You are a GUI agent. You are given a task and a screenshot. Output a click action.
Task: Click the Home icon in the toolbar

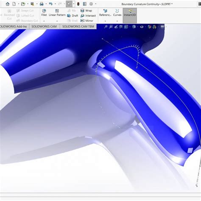point(8,4)
